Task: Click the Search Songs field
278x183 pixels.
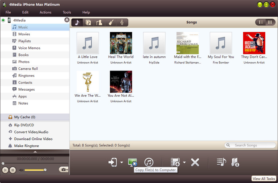Action: tap(250, 145)
